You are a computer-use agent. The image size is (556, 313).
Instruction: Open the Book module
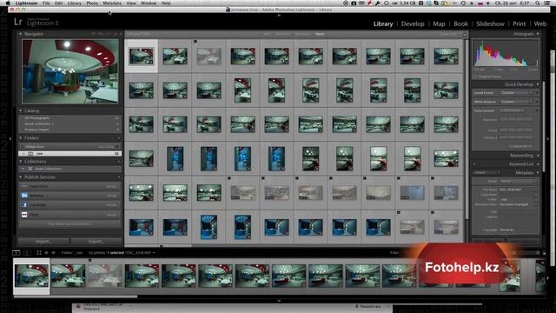(460, 23)
